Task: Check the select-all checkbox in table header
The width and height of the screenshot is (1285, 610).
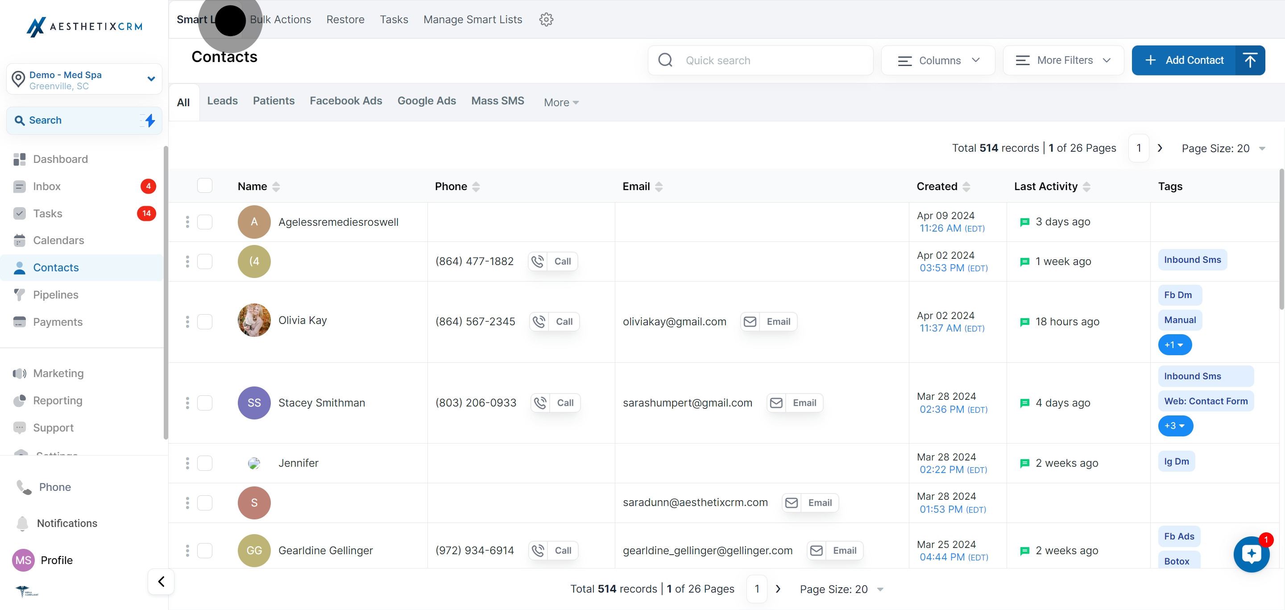Action: tap(204, 186)
